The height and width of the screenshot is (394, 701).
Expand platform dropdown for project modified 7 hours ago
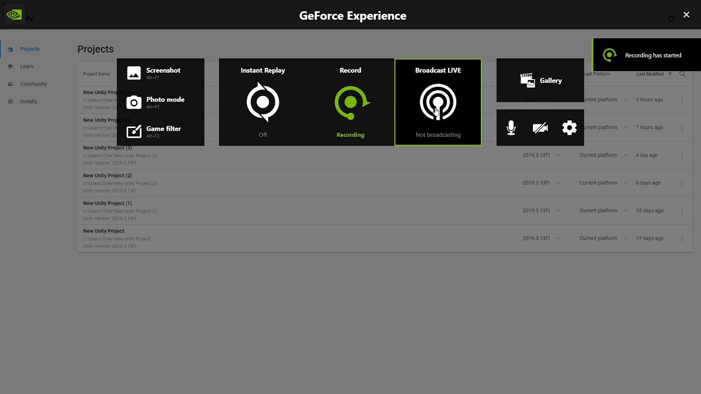click(625, 128)
